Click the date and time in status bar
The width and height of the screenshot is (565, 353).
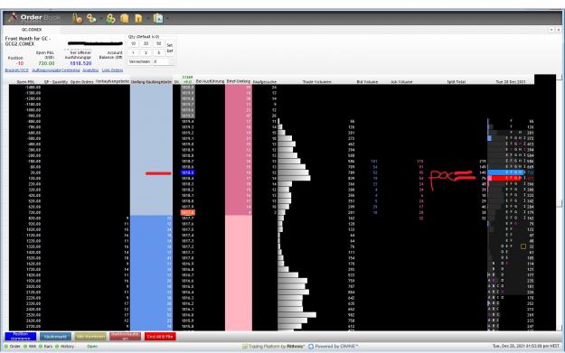pos(526,346)
